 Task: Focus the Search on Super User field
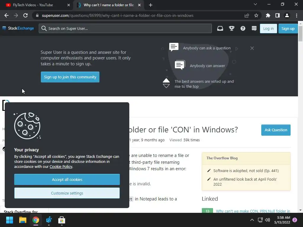[x=125, y=28]
